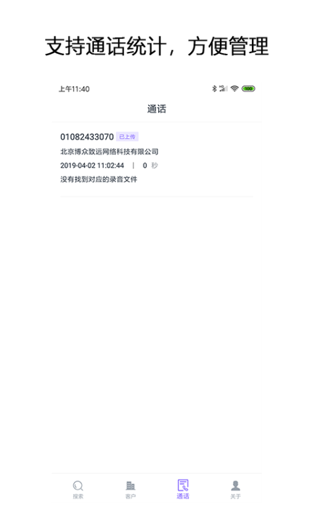This screenshot has width=315, height=526.
Task: Click the 已上传 status badge
Action: (x=127, y=137)
